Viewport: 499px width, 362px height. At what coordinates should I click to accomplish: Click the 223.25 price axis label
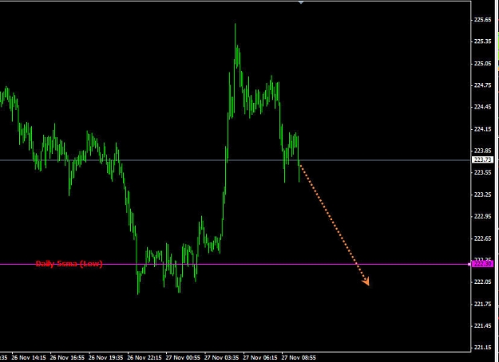click(482, 195)
